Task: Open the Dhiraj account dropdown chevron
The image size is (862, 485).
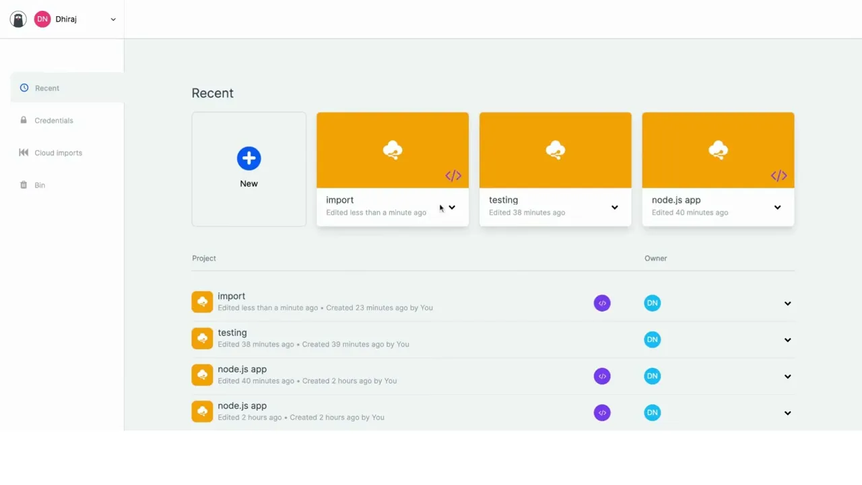Action: 113,20
